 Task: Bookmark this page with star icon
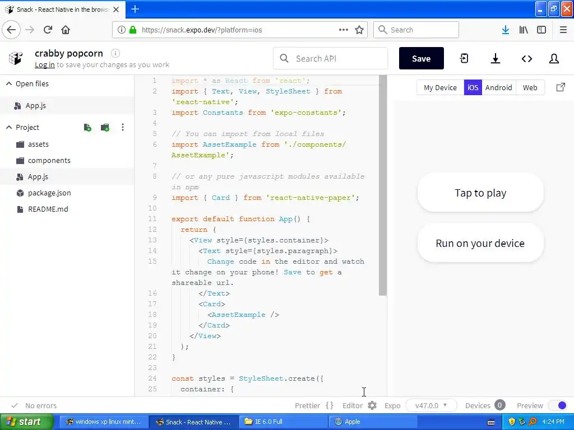click(359, 30)
